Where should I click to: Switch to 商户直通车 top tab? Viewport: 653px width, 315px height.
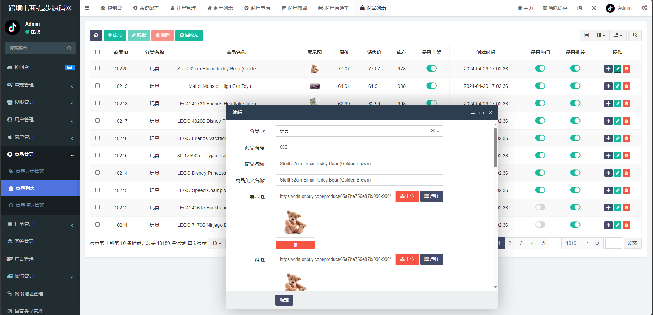click(333, 8)
